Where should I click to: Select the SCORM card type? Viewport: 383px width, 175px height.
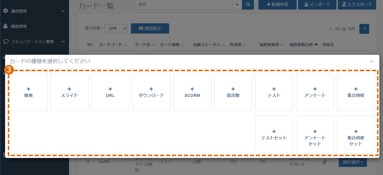coord(192,92)
